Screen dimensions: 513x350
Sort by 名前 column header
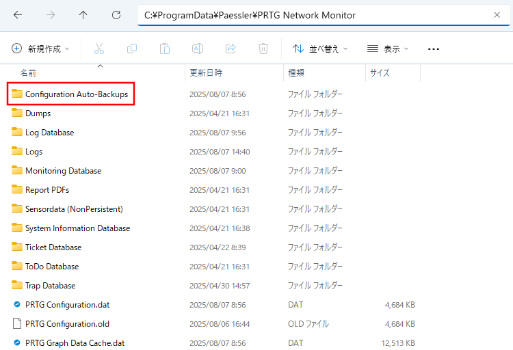(28, 72)
